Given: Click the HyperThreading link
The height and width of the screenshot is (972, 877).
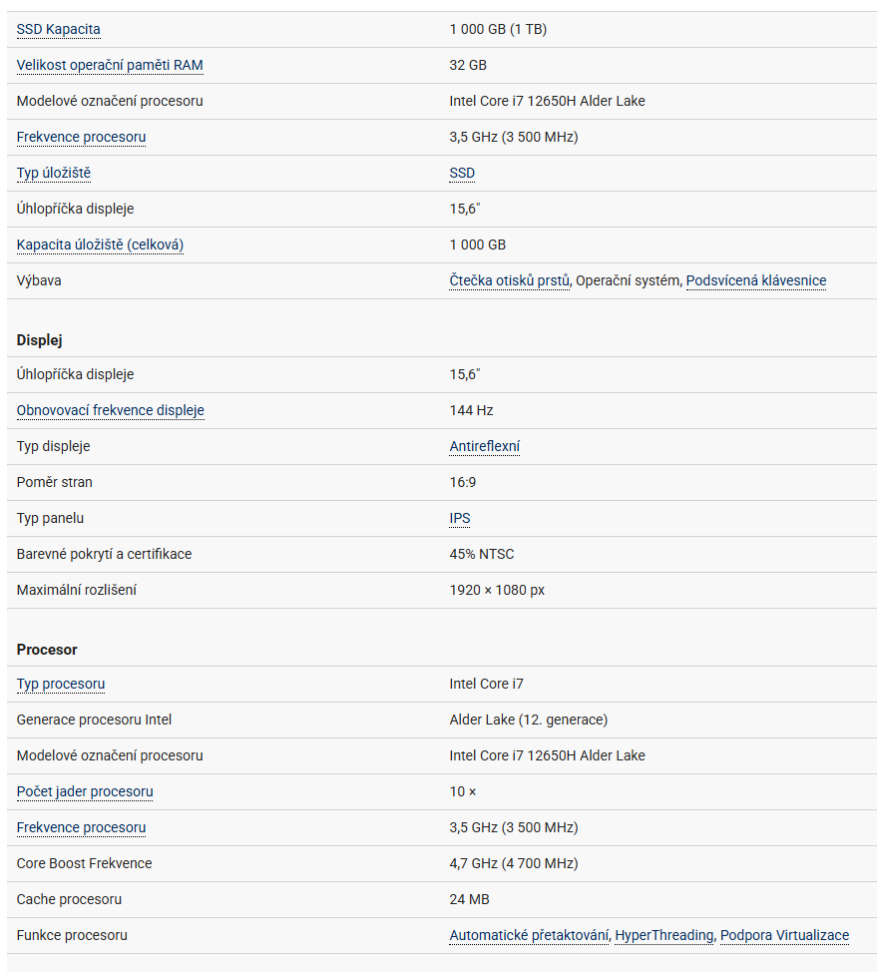Looking at the screenshot, I should (664, 935).
